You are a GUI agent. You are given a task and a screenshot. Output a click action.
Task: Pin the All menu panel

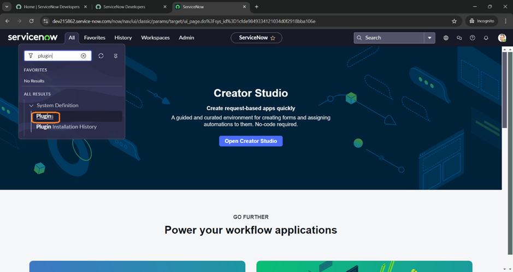coord(116,56)
